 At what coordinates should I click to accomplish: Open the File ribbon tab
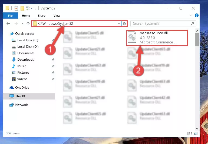pyautogui.click(x=10, y=16)
